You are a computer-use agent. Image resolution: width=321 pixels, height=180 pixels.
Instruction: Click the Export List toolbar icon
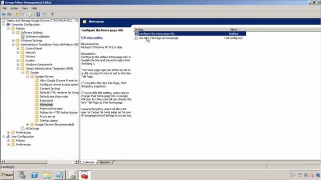[30, 14]
